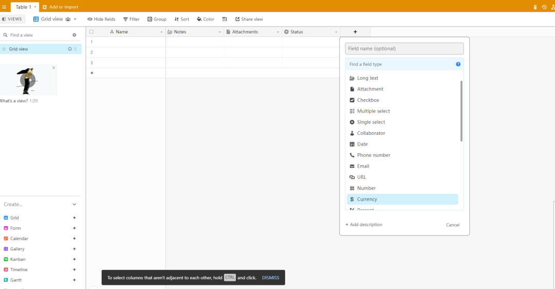
Task: Click the Field name input box
Action: coord(404,48)
